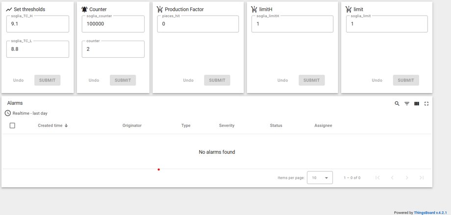The image size is (451, 215).
Task: Sort by the Severity column header
Action: [x=226, y=125]
